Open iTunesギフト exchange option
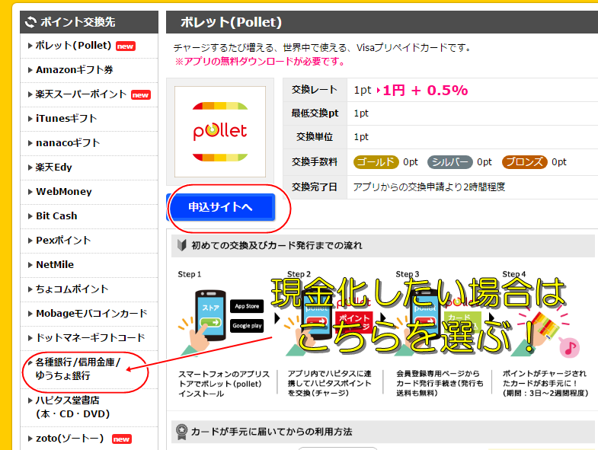598x450 pixels. point(66,119)
